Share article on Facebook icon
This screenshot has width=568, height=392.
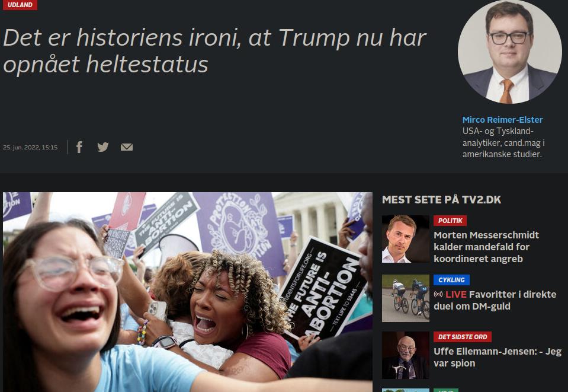(x=79, y=147)
